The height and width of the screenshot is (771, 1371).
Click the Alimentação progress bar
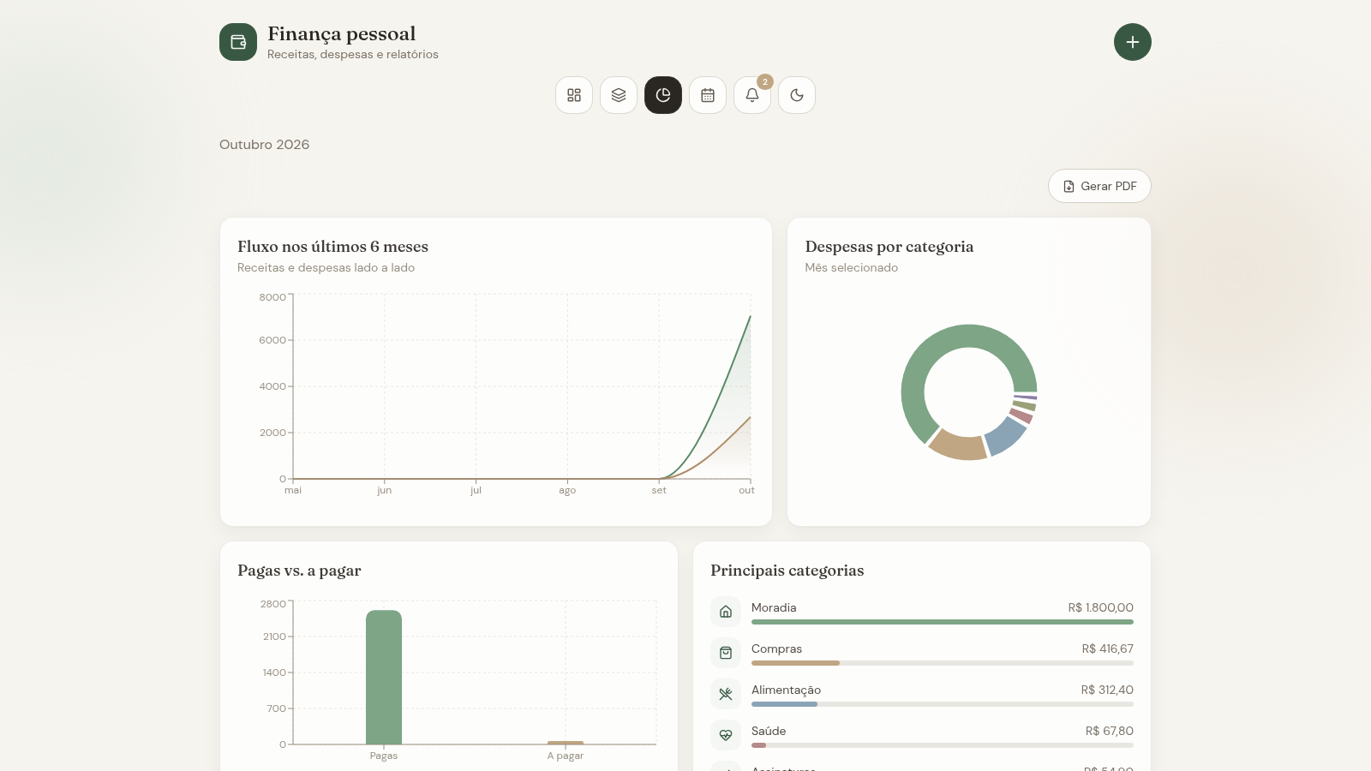coord(943,704)
